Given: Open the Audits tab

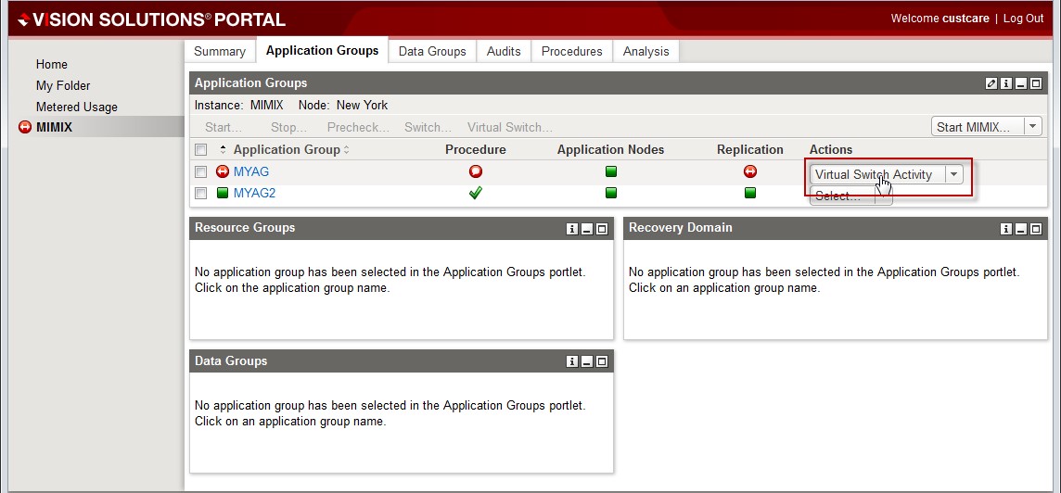Looking at the screenshot, I should (504, 51).
